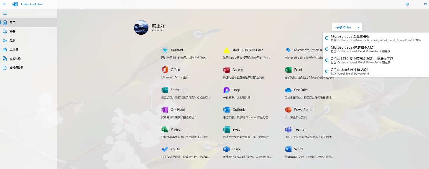This screenshot has width=429, height=169.
Task: Click the yellow warning triangle icon
Action: 226,50
